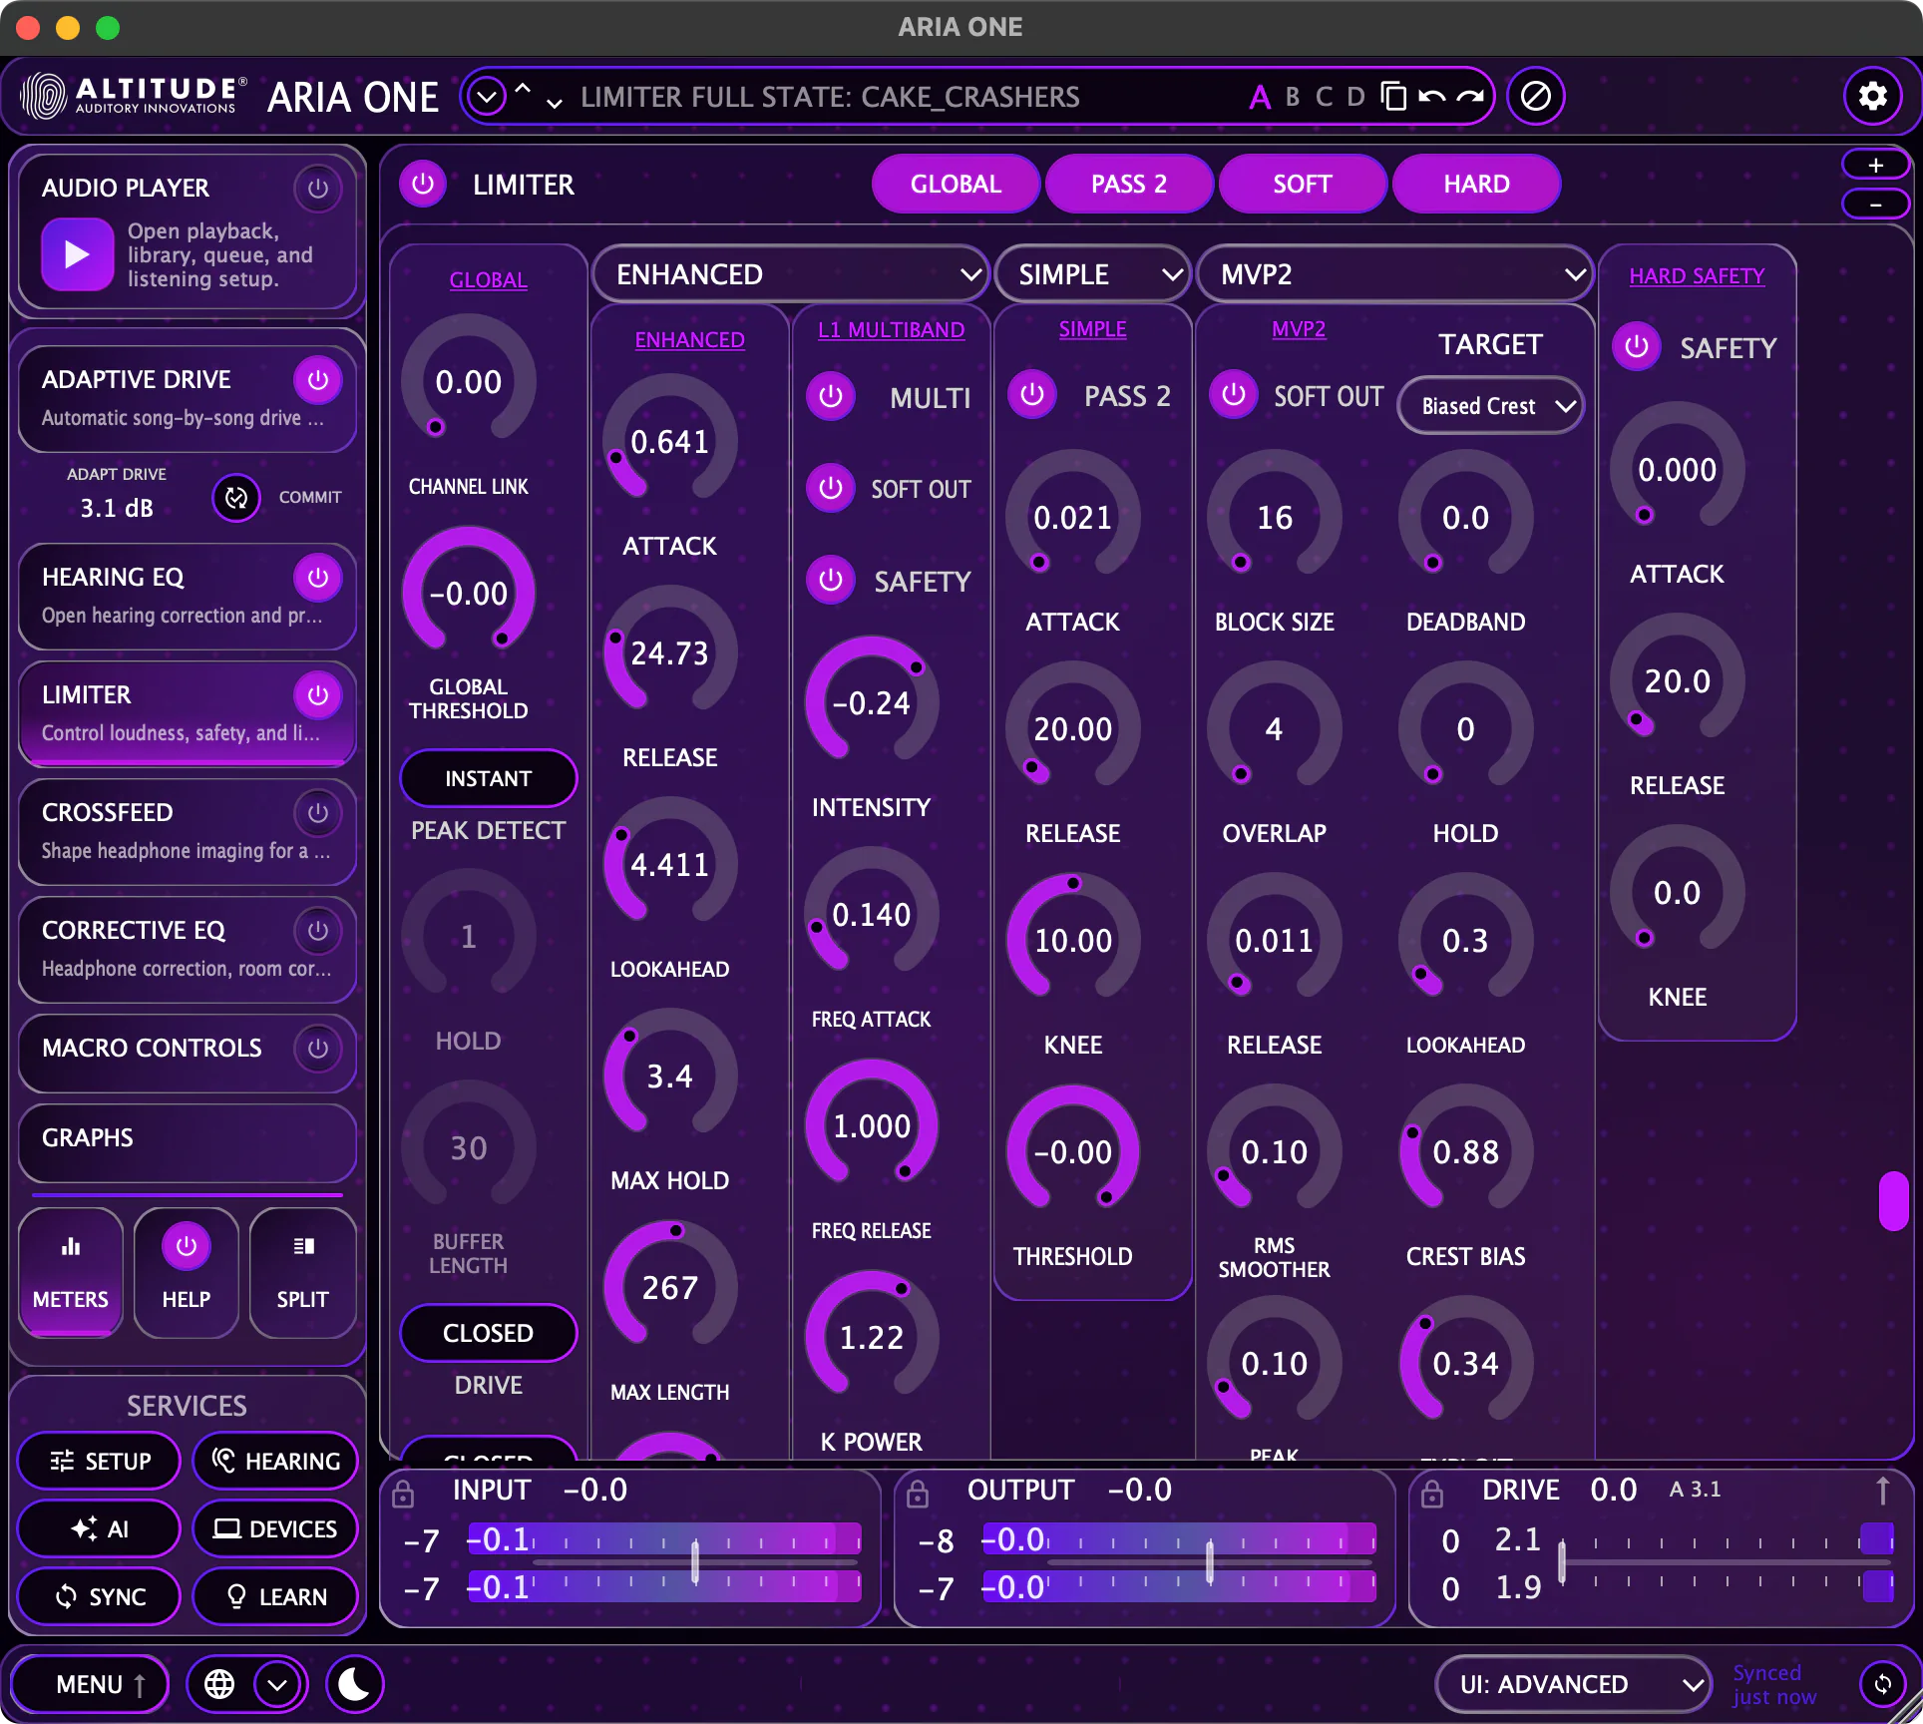Open the LIMITER sidebar section
1923x1724 pixels.
188,712
